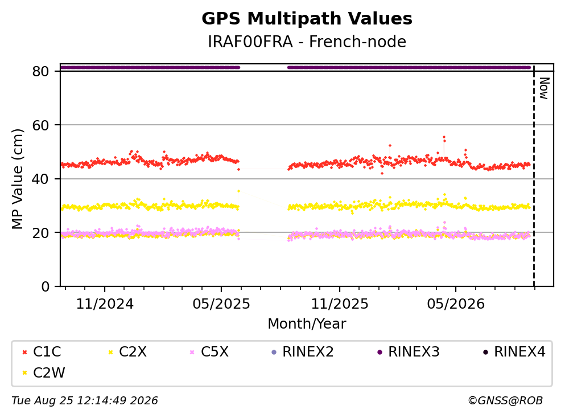Click the RINEX2 legend dot
This screenshot has height=418, width=565.
[274, 352]
